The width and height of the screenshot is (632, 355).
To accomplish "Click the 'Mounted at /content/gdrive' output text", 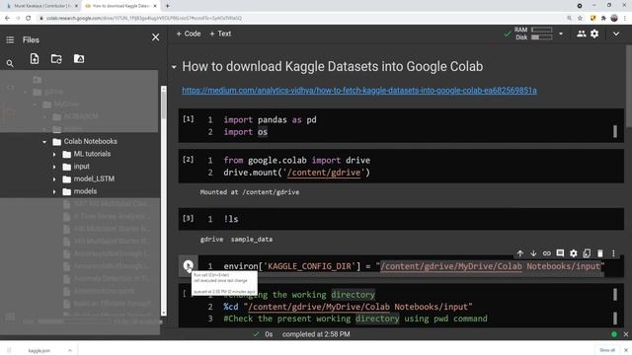I will (x=250, y=192).
